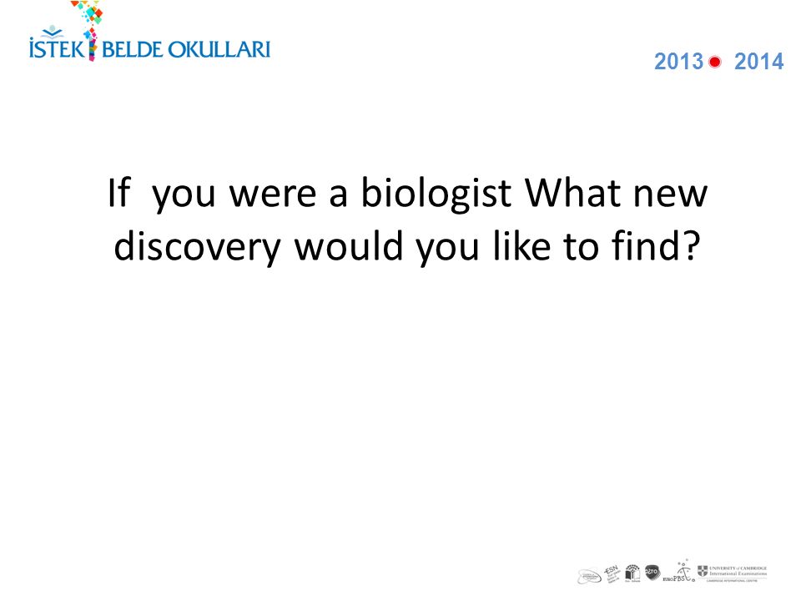Click the 2013 year label
The image size is (801, 601).
coord(679,61)
